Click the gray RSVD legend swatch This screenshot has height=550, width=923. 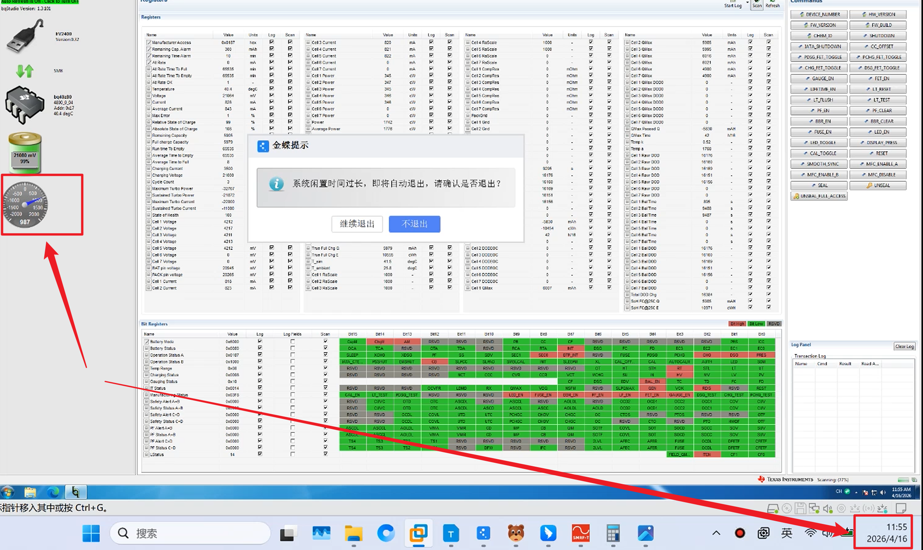click(774, 324)
